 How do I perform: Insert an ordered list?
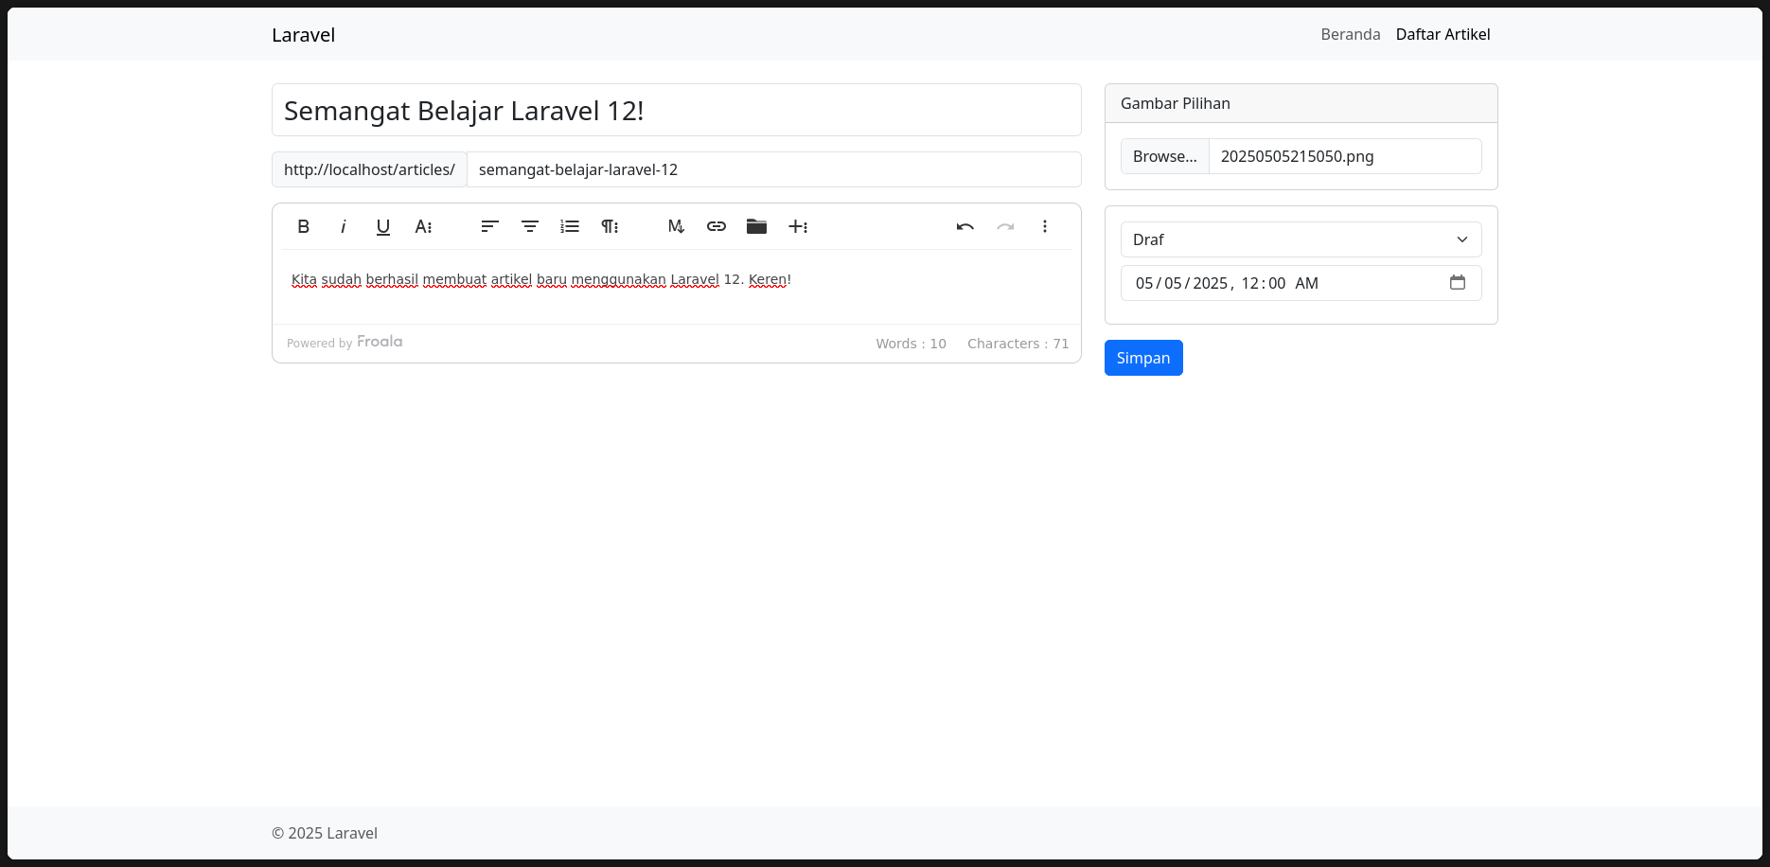coord(570,226)
